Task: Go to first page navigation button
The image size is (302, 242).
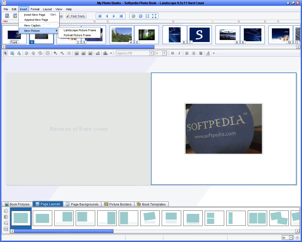Action: pos(100,16)
